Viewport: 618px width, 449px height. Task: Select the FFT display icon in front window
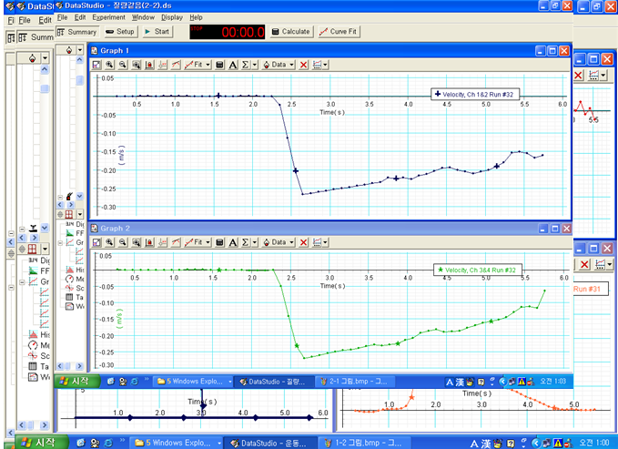70,233
